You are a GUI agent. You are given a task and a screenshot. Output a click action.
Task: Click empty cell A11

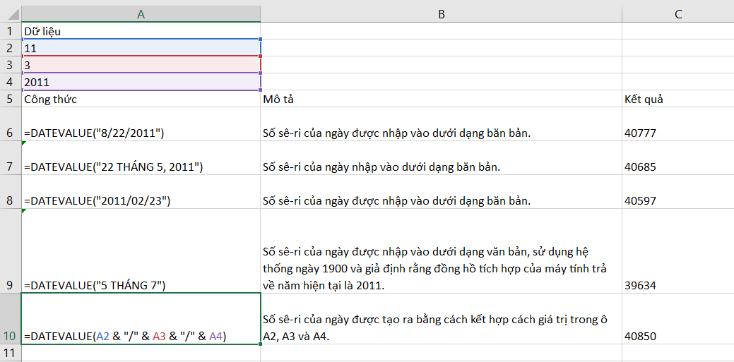[141, 352]
